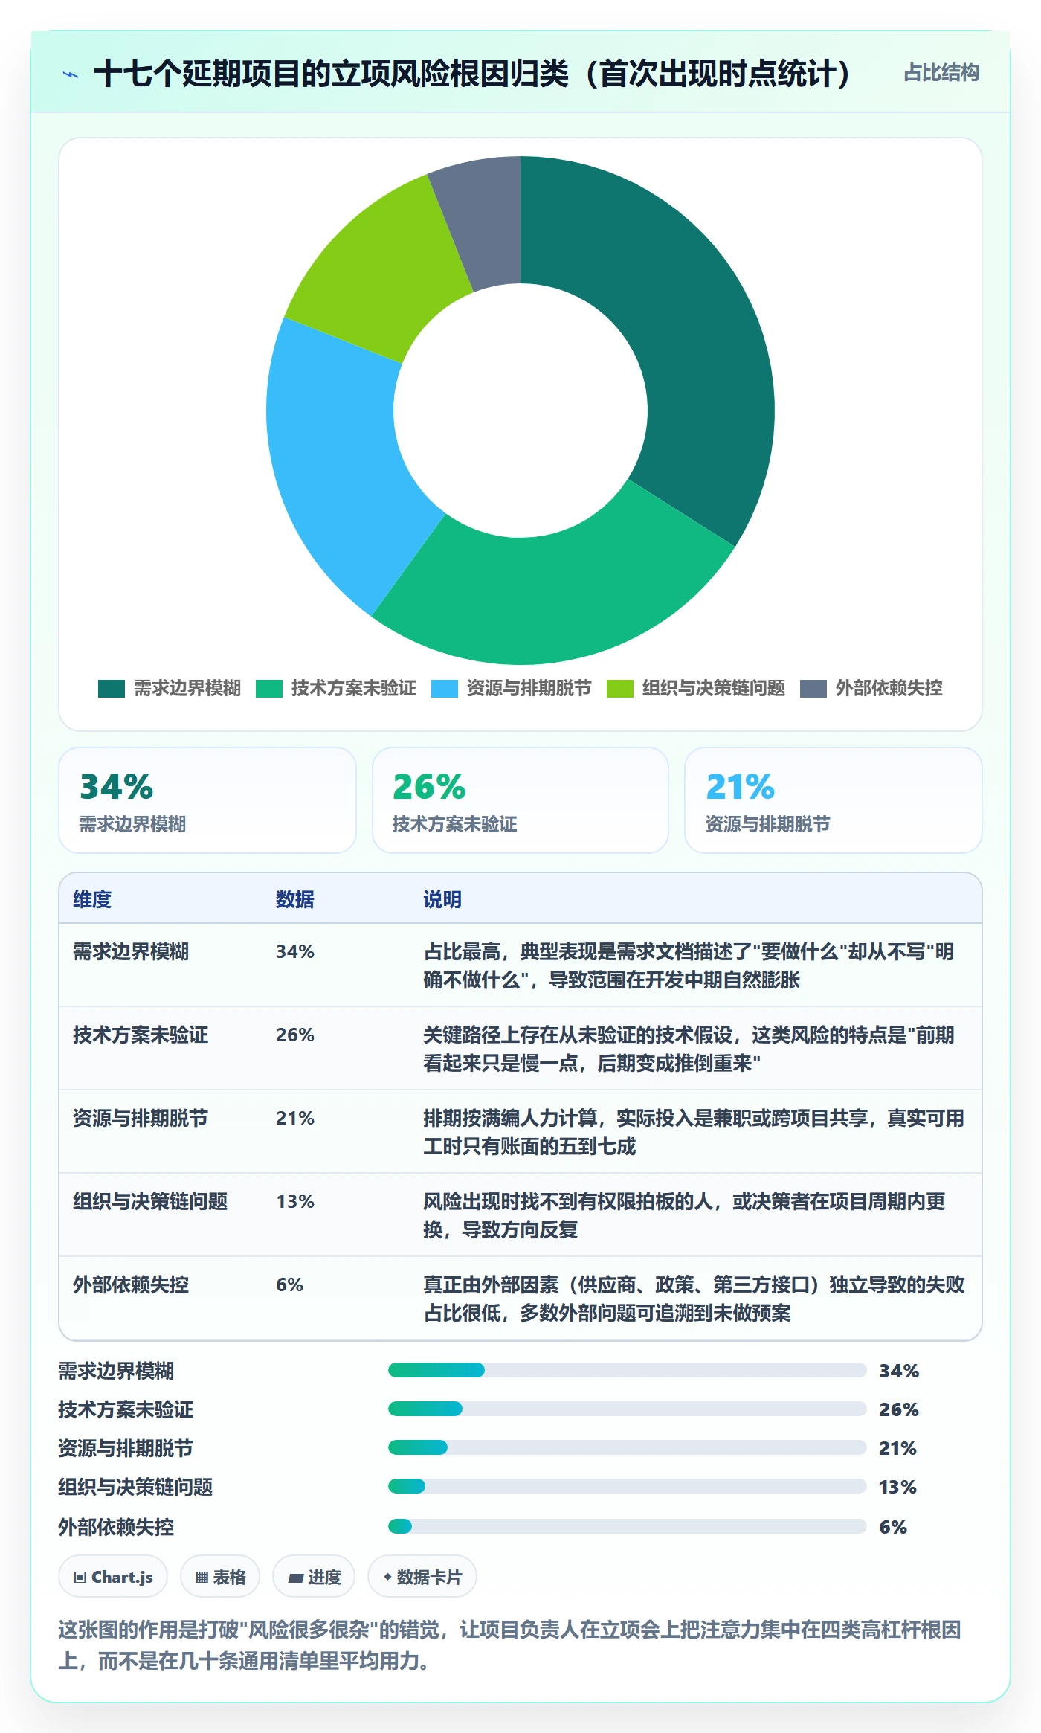Toggle 技术方案未验证 legend color box
The image size is (1041, 1733).
pyautogui.click(x=269, y=689)
